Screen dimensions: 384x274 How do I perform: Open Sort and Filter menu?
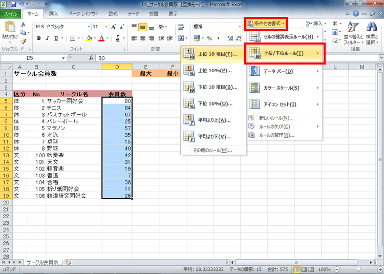pyautogui.click(x=353, y=33)
